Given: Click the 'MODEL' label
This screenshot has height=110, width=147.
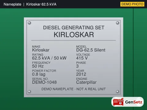Looking at the screenshot, I should click(x=81, y=47).
